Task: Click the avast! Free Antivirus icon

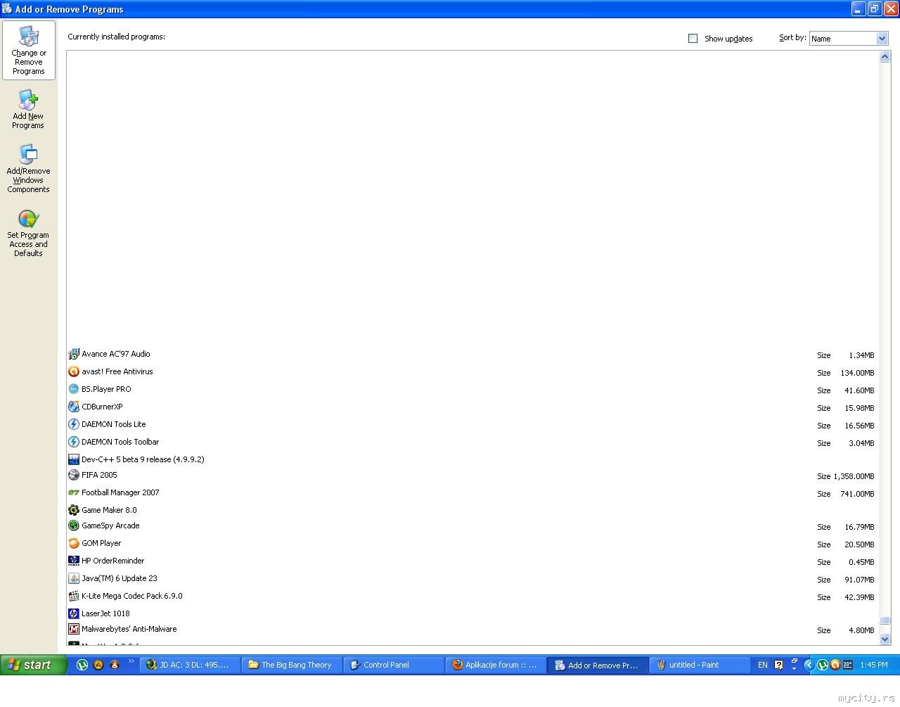Action: point(74,371)
